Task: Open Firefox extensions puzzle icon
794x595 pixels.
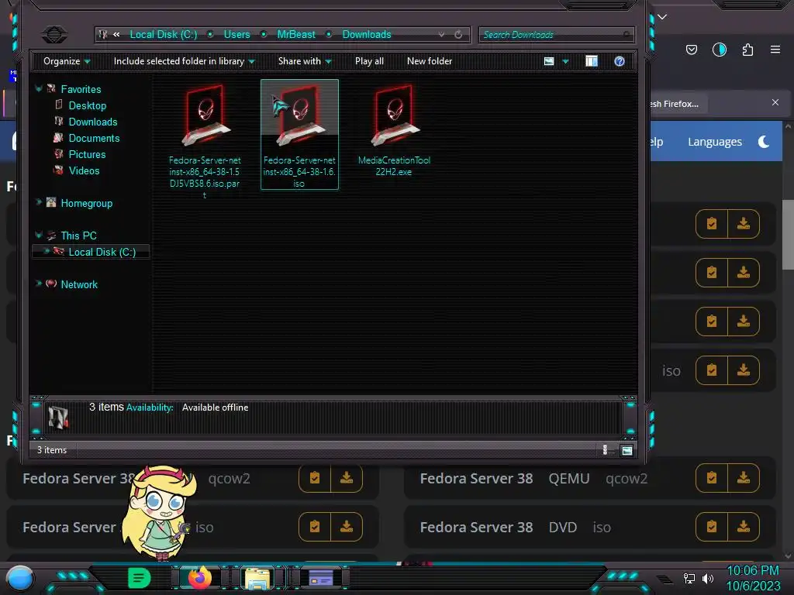Action: (747, 50)
